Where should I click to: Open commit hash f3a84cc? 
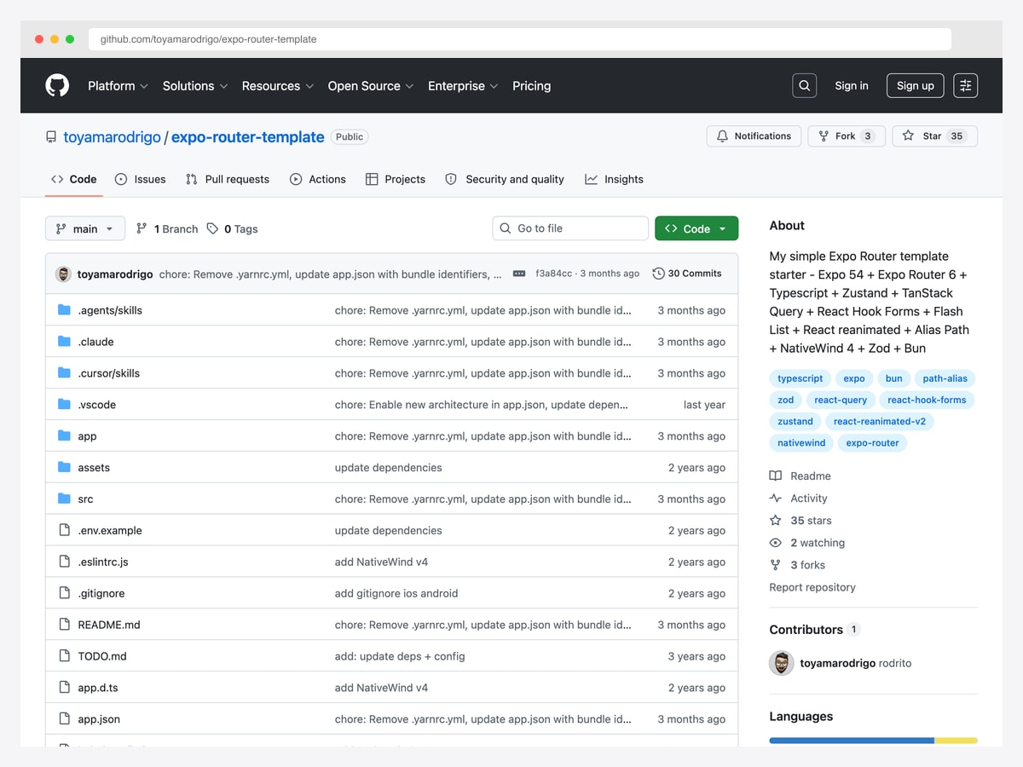pyautogui.click(x=554, y=274)
